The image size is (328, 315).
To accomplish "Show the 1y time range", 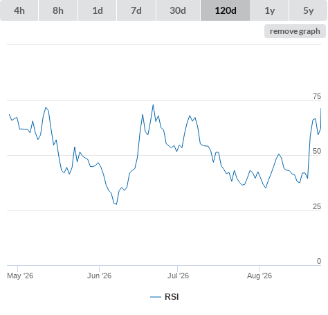I will (x=270, y=10).
